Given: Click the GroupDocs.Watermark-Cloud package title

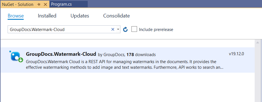Looking at the screenshot, I should coord(61,54).
